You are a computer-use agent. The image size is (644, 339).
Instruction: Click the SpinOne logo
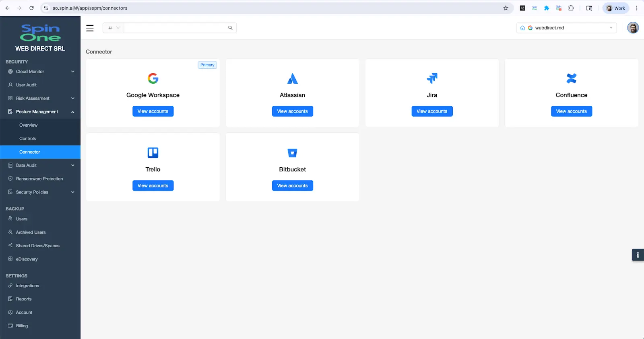[40, 33]
